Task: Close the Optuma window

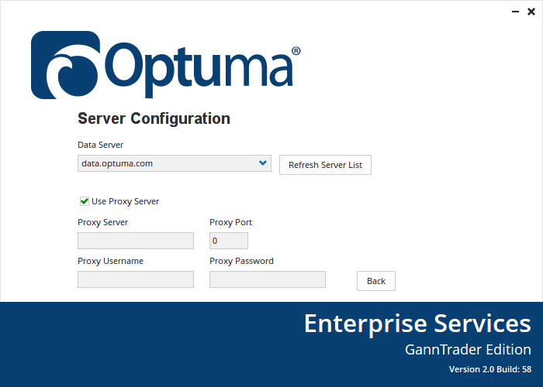Action: pos(531,12)
